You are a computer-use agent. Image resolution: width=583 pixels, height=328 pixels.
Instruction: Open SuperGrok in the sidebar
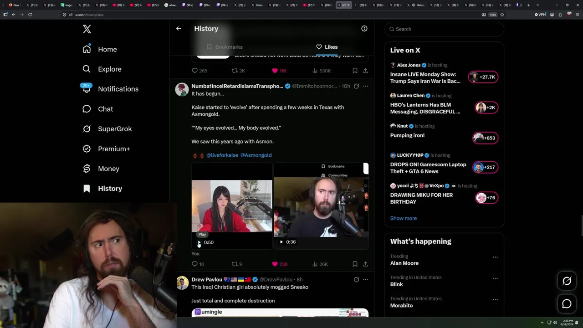click(107, 129)
